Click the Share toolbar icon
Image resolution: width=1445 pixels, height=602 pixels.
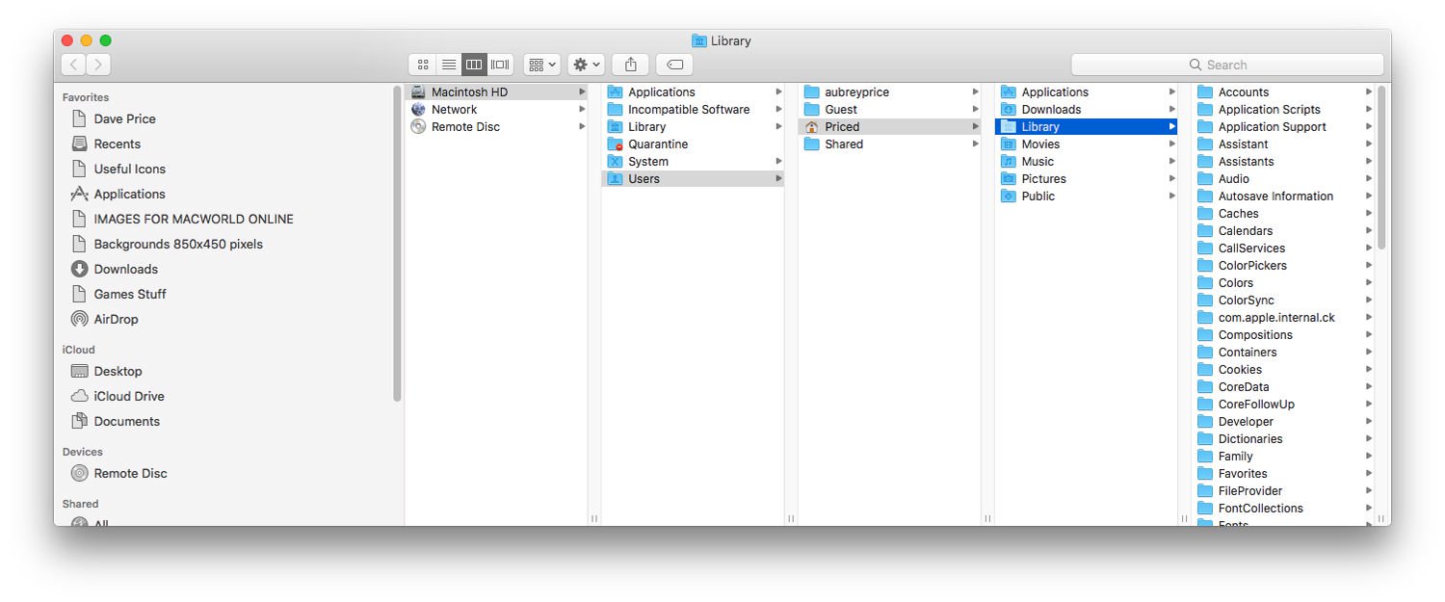tap(630, 65)
